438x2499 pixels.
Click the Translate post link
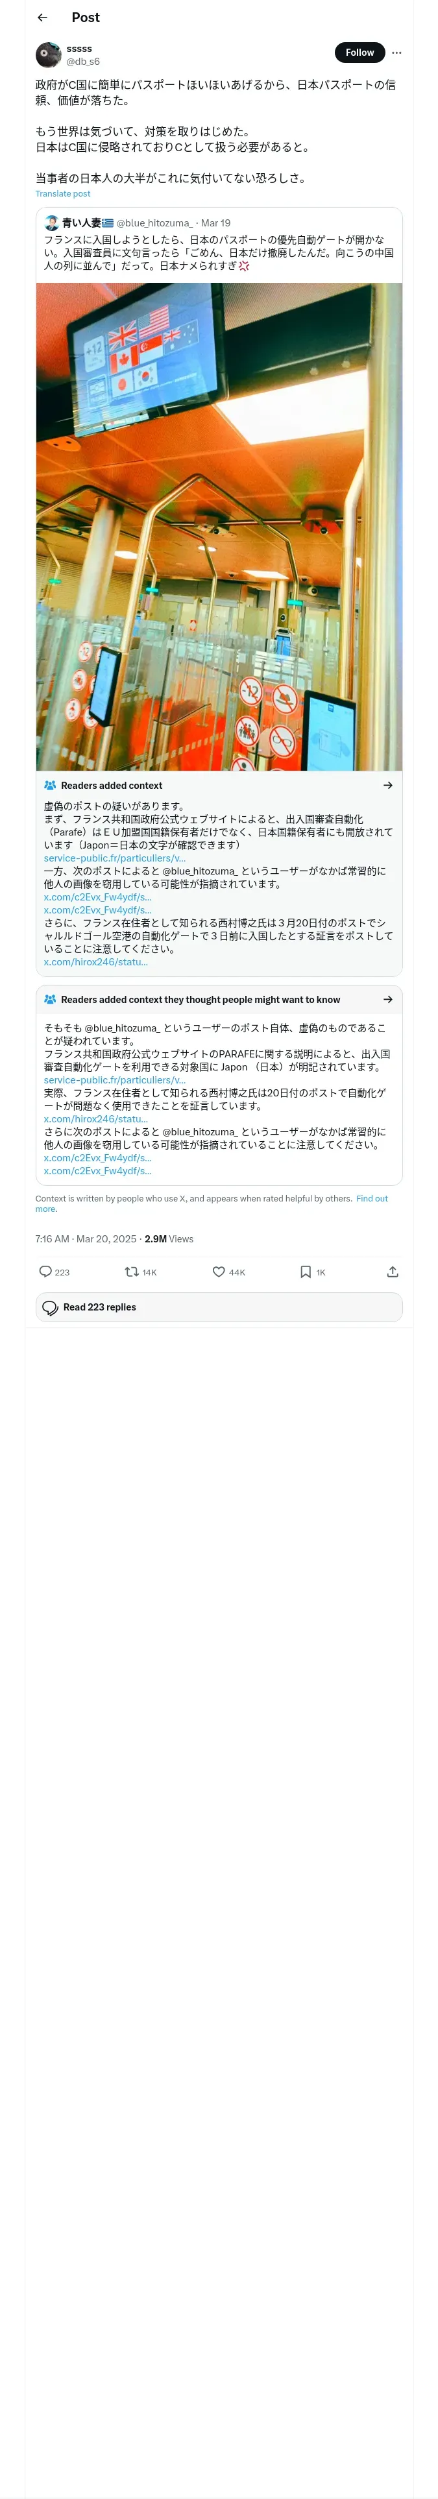[63, 194]
